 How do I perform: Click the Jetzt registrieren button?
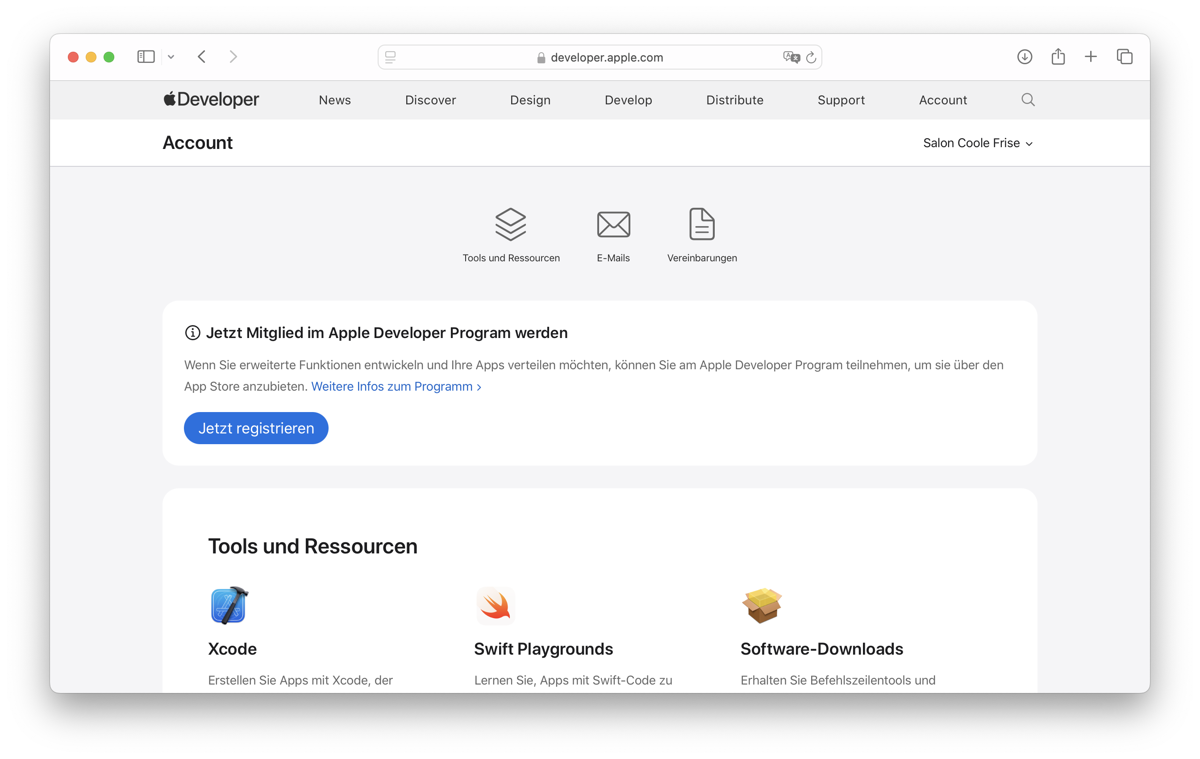coord(256,428)
